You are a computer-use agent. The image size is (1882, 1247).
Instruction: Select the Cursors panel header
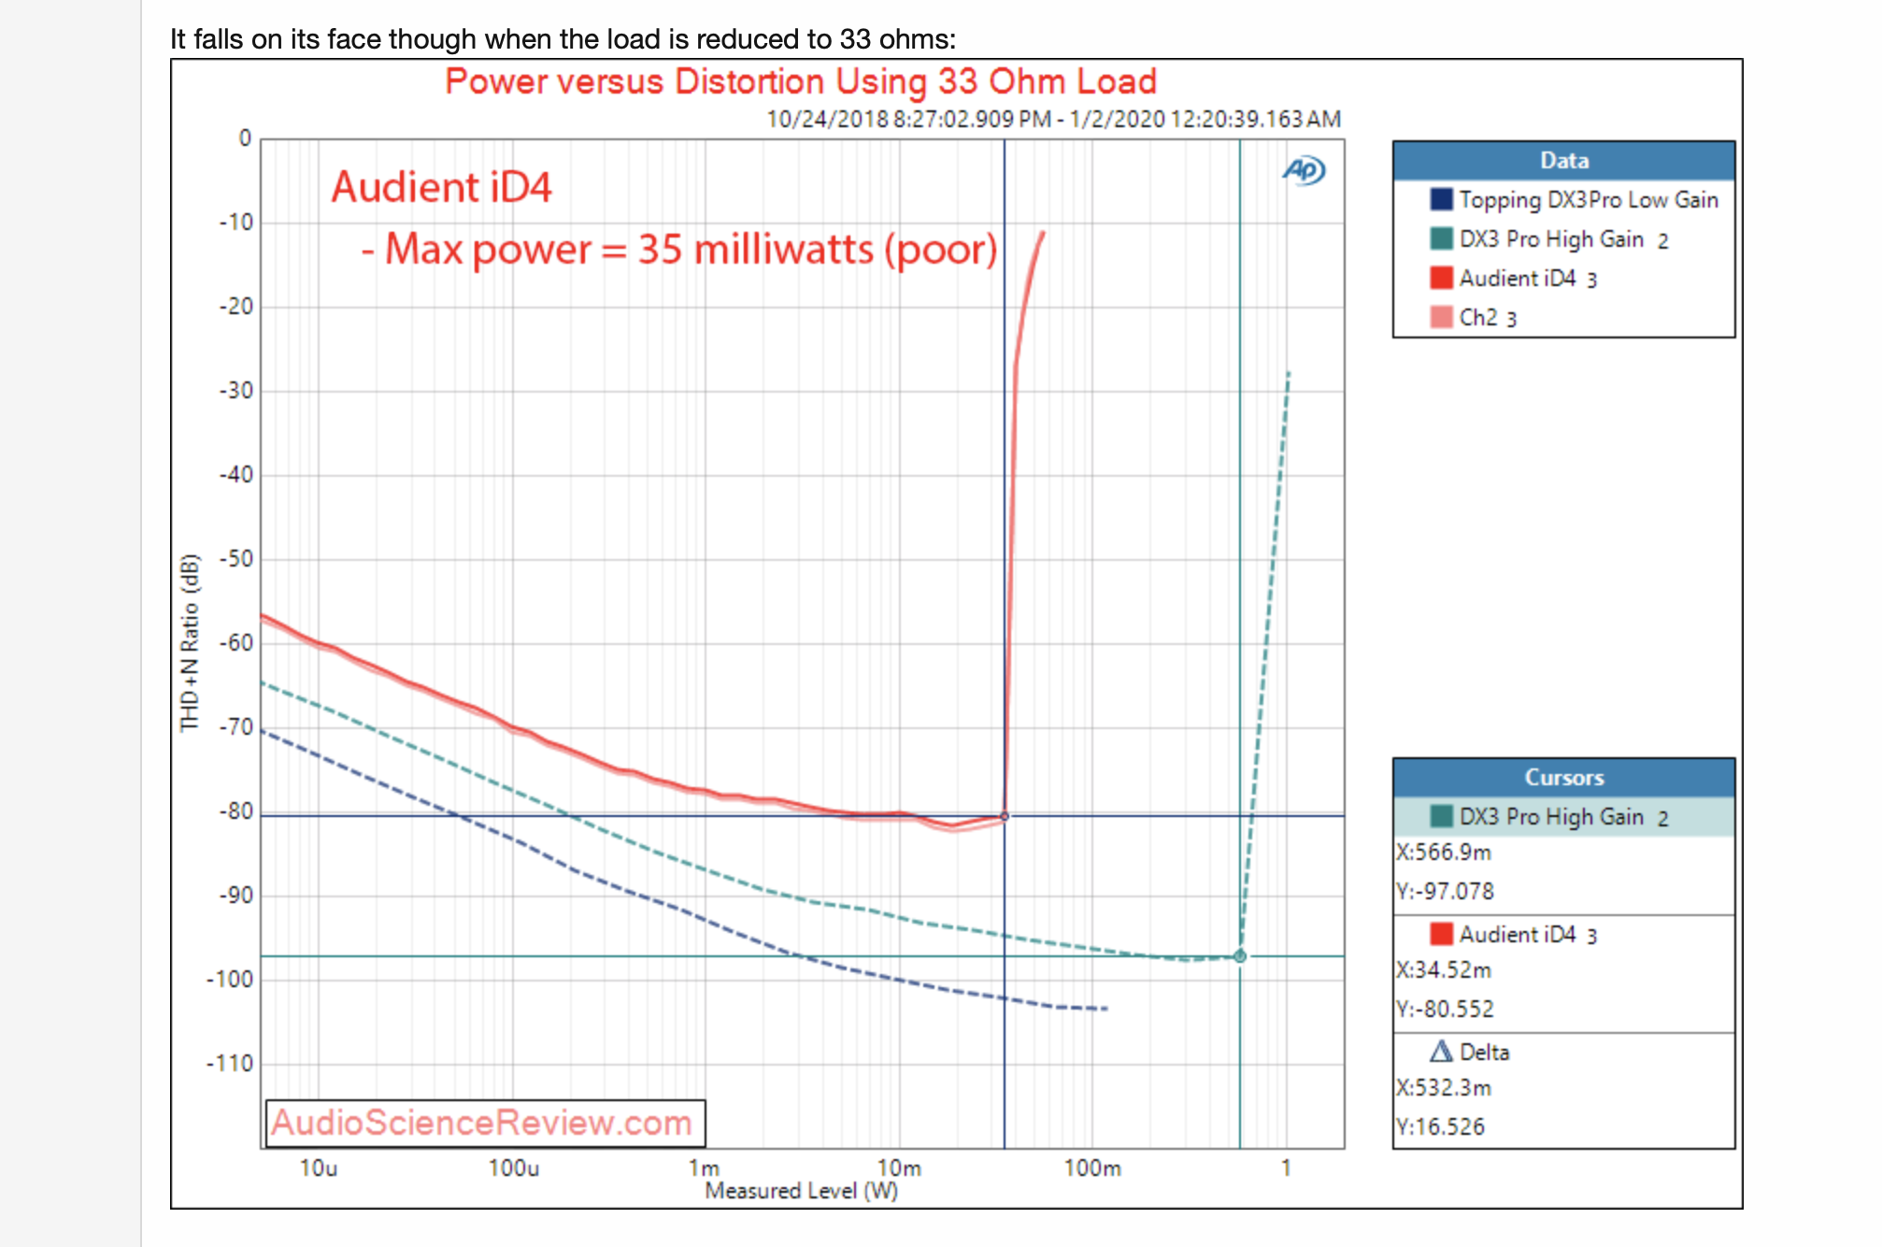click(x=1563, y=778)
